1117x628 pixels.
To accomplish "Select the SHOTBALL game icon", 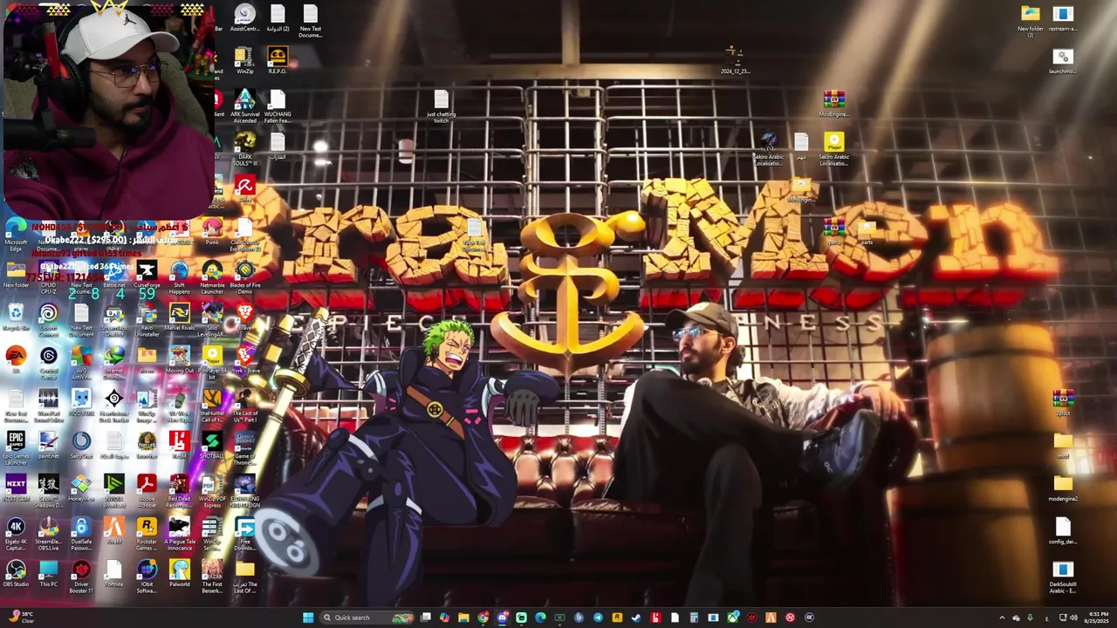I will pos(212,446).
